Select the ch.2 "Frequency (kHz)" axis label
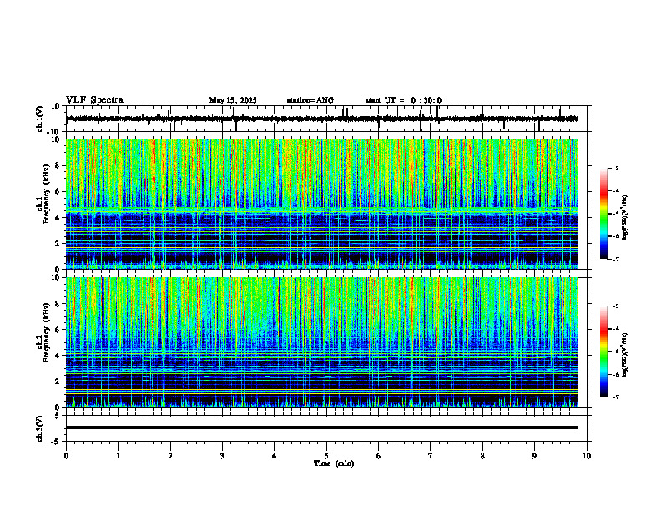 (x=46, y=332)
